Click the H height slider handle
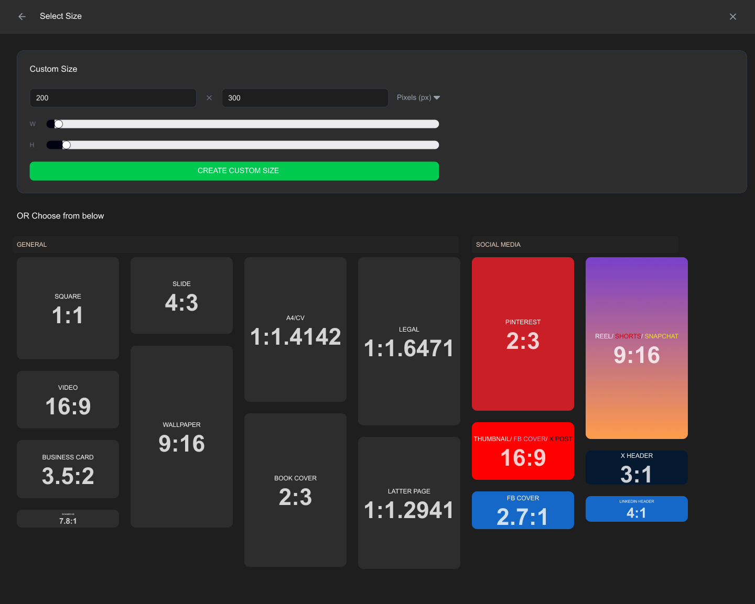This screenshot has height=604, width=755. (67, 145)
